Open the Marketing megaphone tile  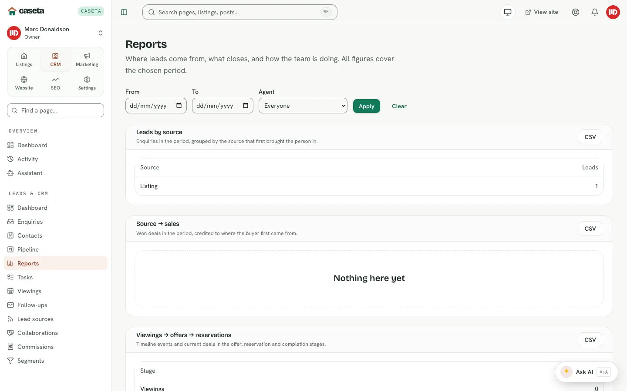point(87,60)
